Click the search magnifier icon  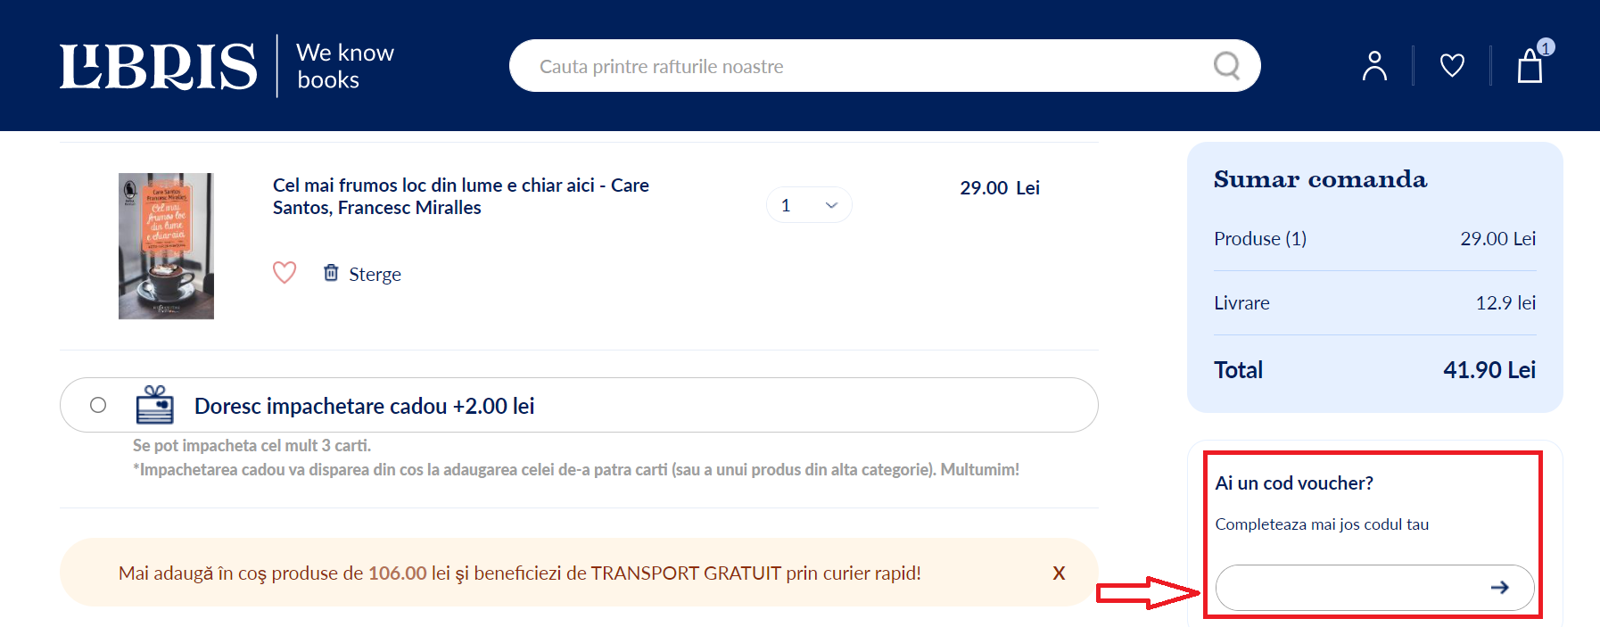click(x=1226, y=66)
